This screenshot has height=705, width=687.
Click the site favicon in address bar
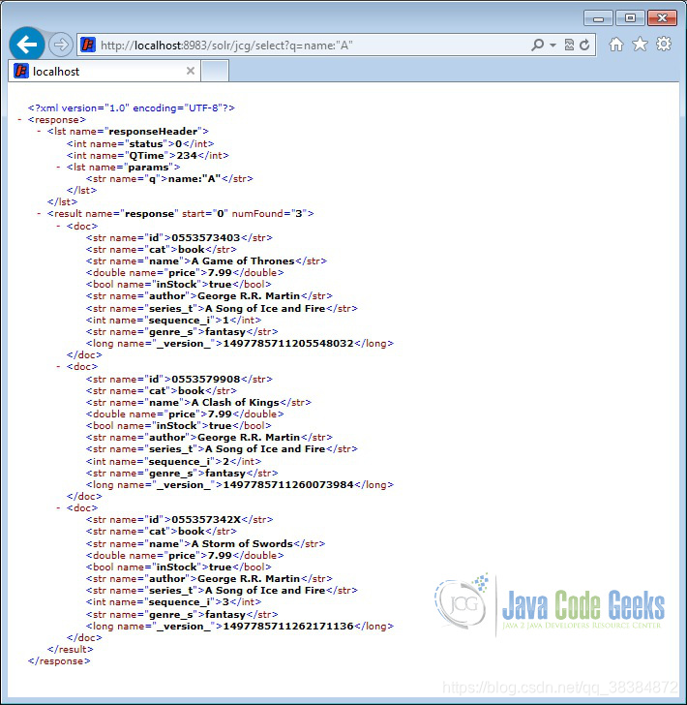88,45
